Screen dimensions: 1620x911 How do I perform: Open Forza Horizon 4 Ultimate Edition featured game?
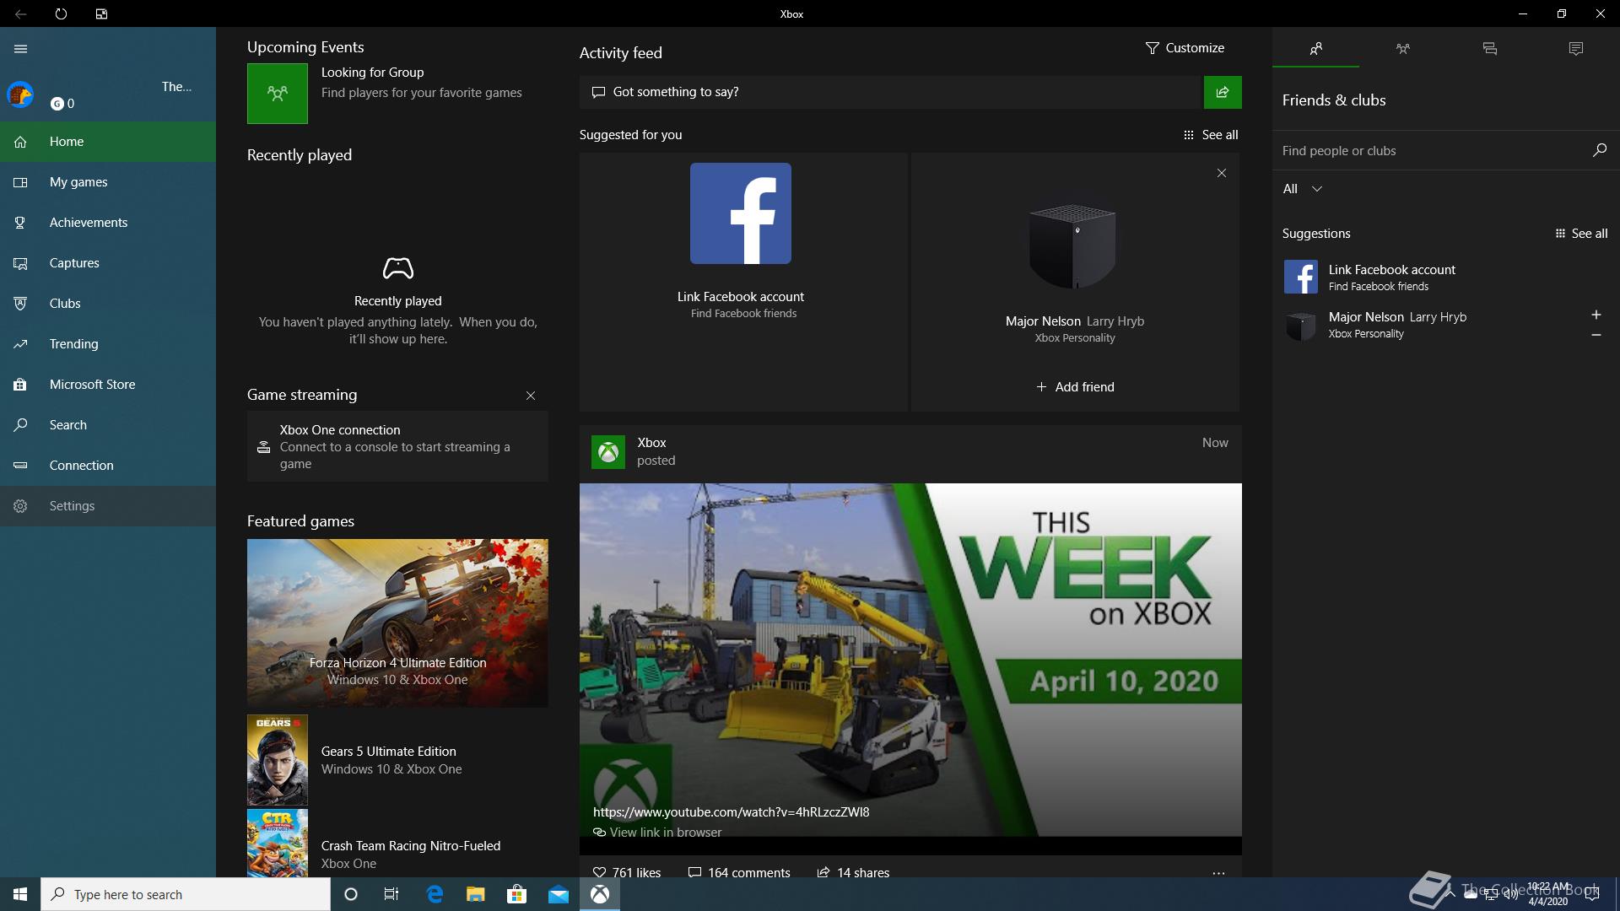[397, 623]
